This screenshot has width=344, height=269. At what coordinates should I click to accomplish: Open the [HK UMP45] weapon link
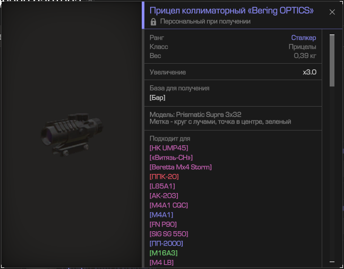(x=169, y=148)
